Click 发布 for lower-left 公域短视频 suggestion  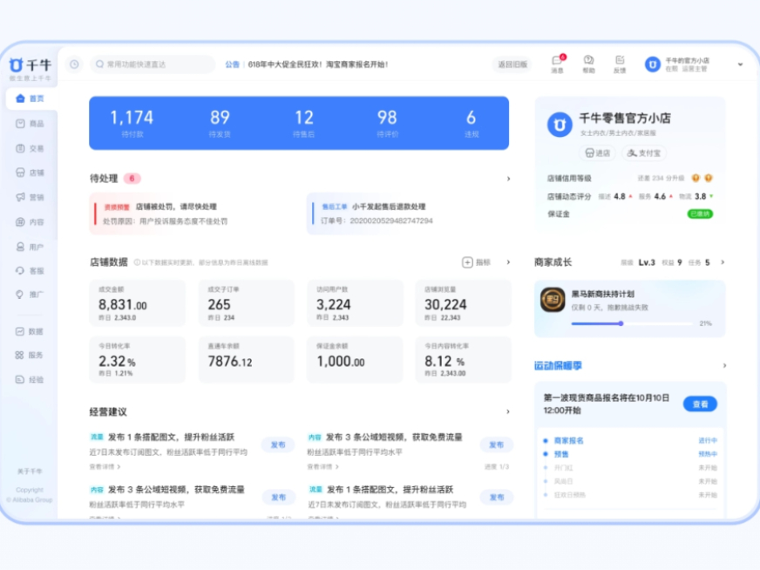(278, 497)
